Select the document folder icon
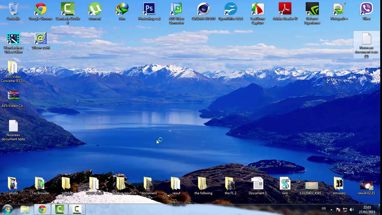The width and height of the screenshot is (382, 215). [149, 186]
